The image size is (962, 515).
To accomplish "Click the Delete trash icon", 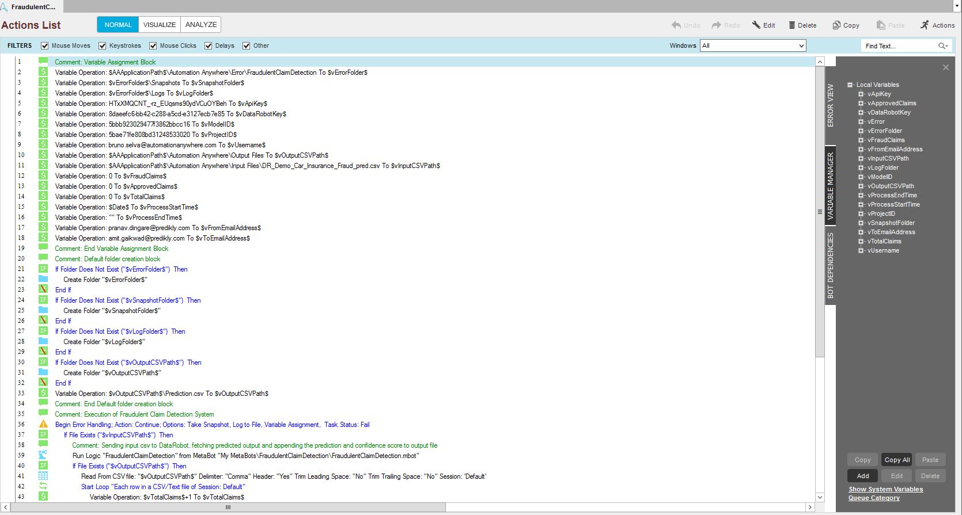I will (x=792, y=25).
